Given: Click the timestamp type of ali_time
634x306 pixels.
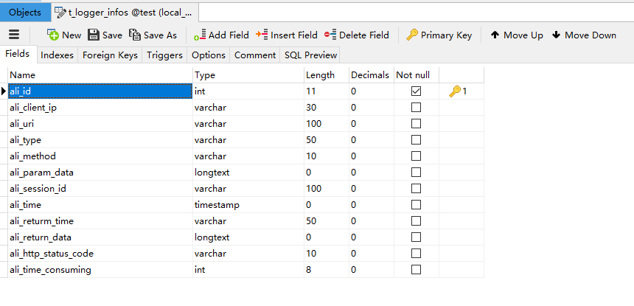Looking at the screenshot, I should point(217,205).
